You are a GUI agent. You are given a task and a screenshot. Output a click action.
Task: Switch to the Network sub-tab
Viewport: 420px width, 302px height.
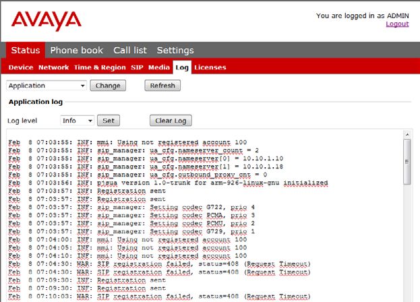tap(53, 67)
